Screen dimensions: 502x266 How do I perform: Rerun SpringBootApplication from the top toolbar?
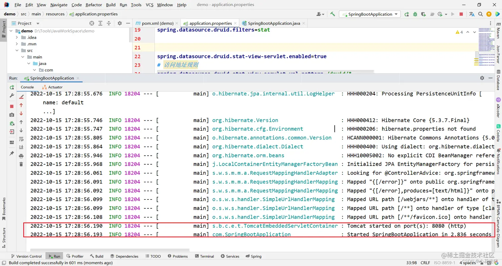[x=407, y=14]
